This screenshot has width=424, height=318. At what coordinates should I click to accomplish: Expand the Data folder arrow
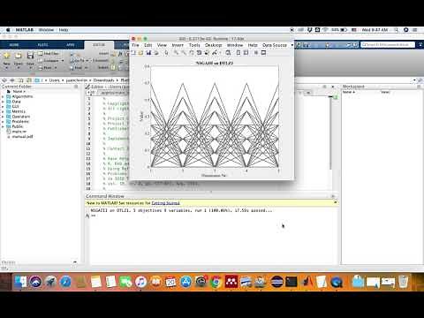pyautogui.click(x=3, y=102)
